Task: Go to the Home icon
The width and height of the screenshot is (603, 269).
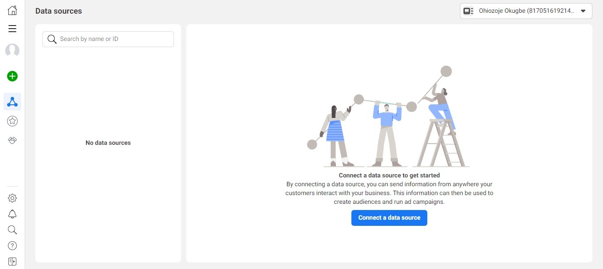Action: click(12, 11)
